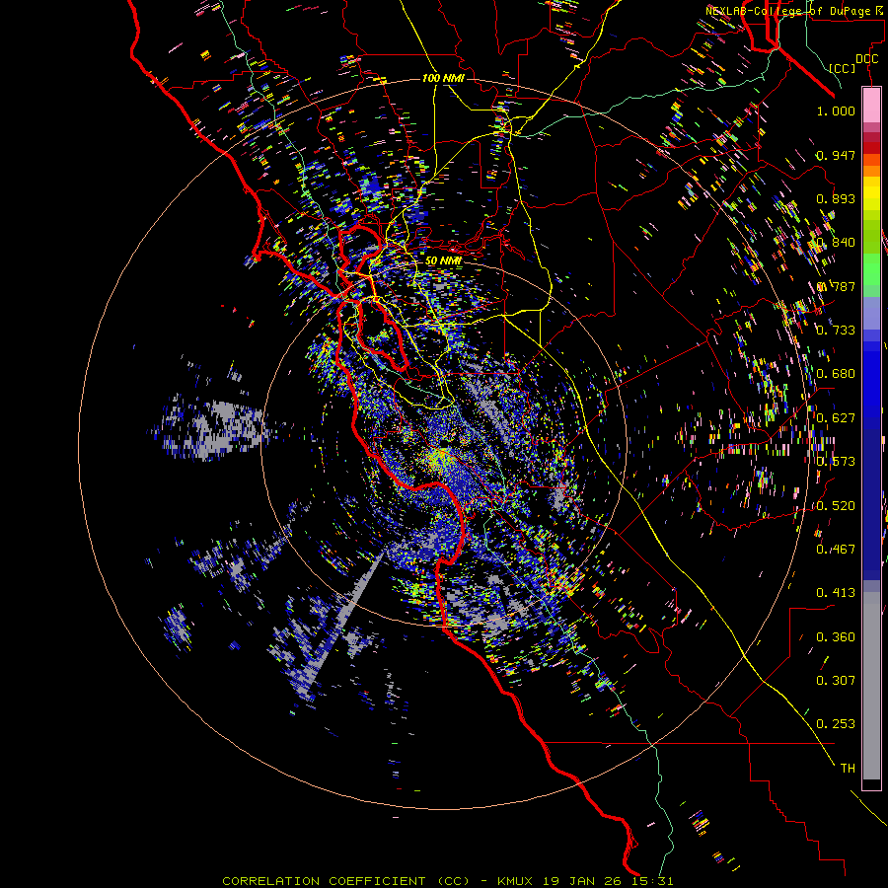Click the 0.253 scale value
Screen dimensions: 888x888
(836, 724)
